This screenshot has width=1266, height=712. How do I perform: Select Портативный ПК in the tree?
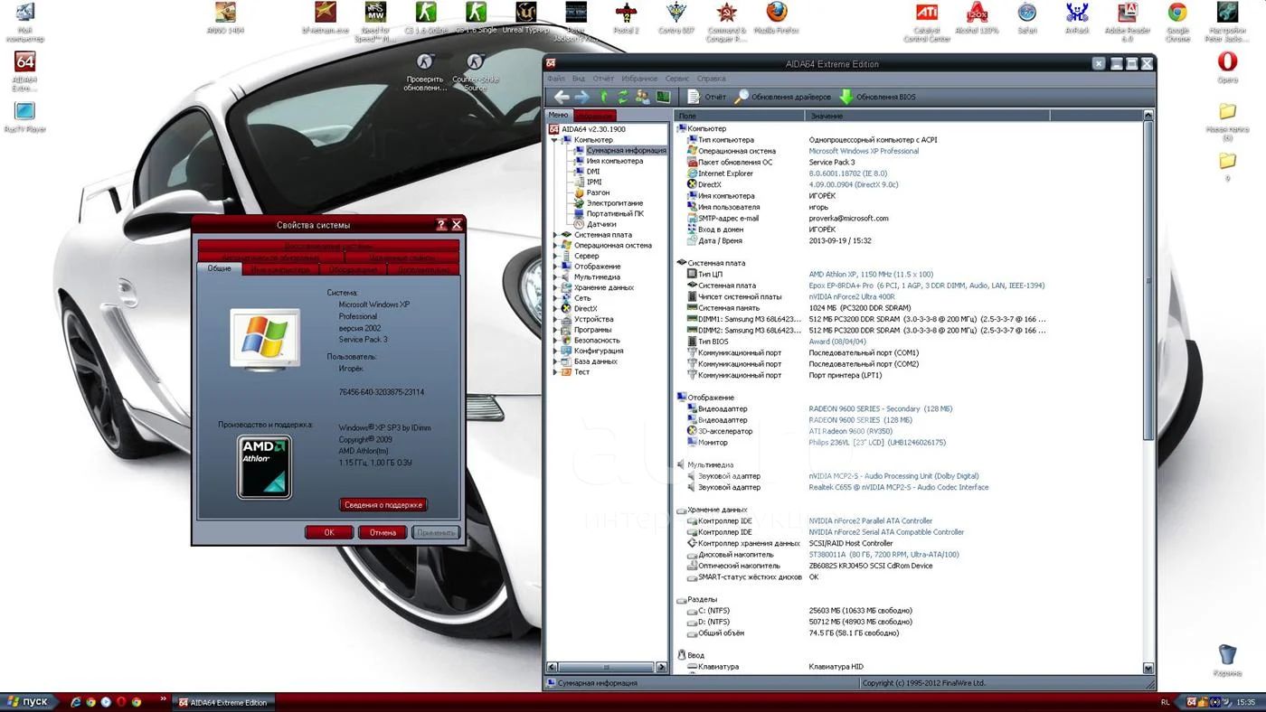615,213
